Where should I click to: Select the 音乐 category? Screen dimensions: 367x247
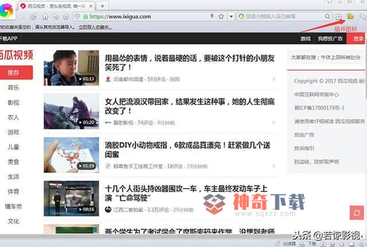click(13, 88)
